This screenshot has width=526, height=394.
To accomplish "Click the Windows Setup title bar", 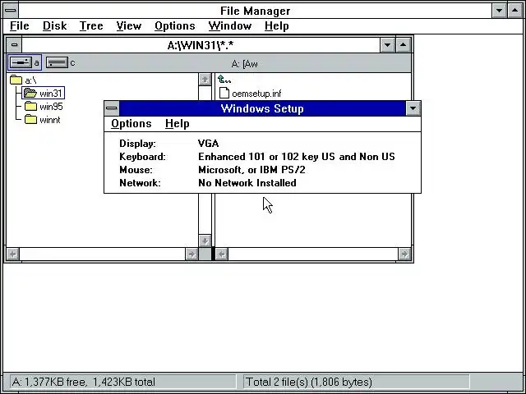I will (262, 108).
